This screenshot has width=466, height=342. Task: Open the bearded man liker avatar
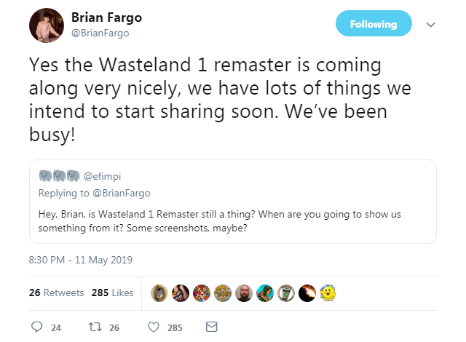coord(244,293)
